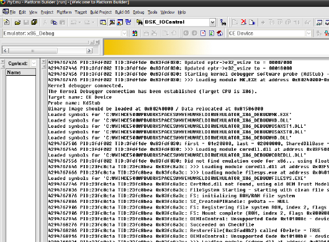The height and width of the screenshot is (242, 329).
Task: Click the New Project or File icon
Action: pyautogui.click(x=6, y=22)
